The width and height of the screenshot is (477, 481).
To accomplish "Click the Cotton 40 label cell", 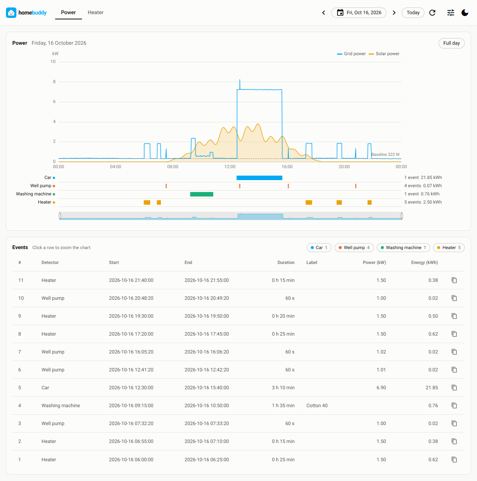I will point(317,406).
